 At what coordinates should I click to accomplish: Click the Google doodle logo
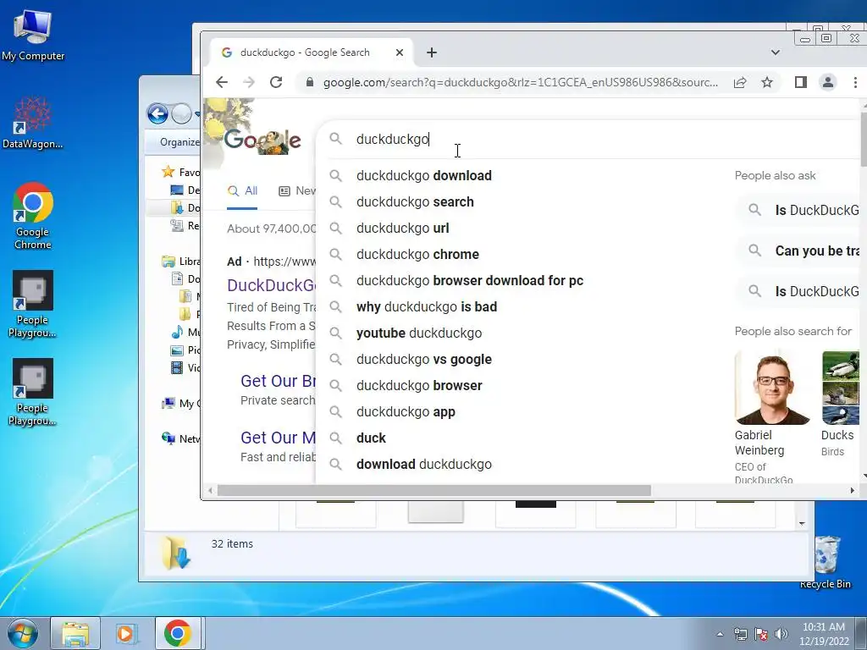(x=262, y=140)
